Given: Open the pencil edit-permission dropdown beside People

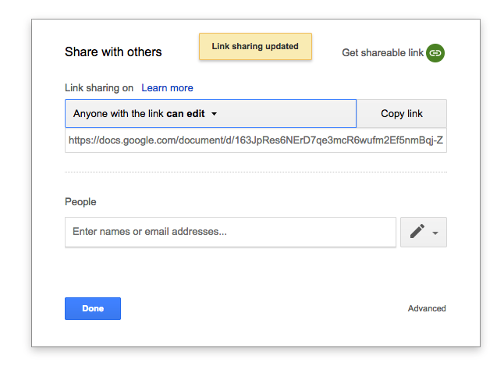Looking at the screenshot, I should point(424,233).
